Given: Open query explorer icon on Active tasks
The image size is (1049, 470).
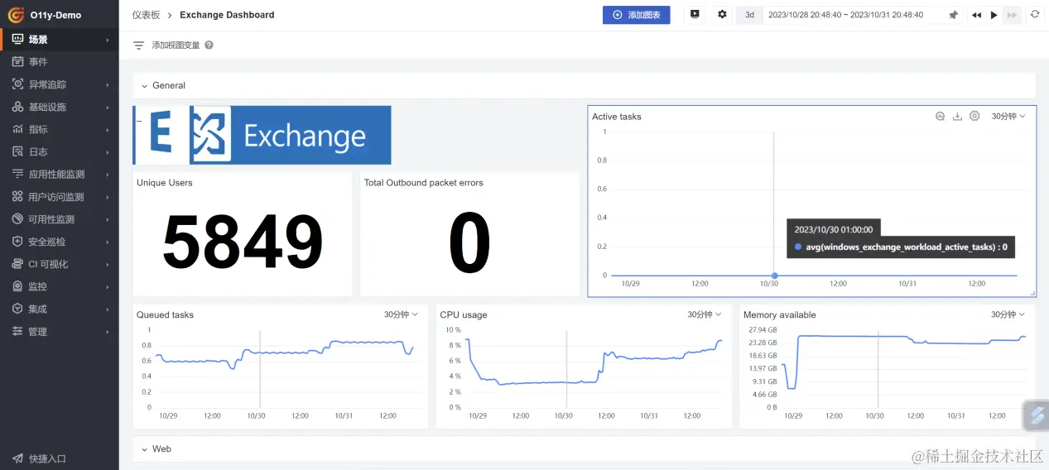Looking at the screenshot, I should pos(940,117).
